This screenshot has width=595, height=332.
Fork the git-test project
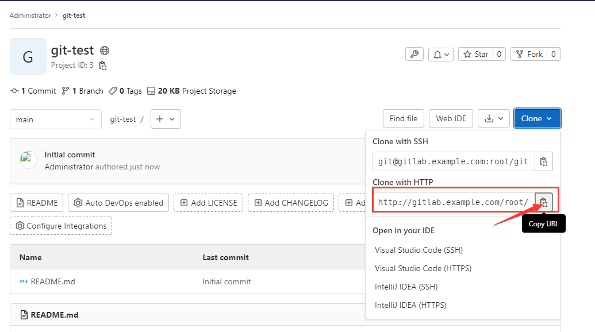[x=529, y=54]
